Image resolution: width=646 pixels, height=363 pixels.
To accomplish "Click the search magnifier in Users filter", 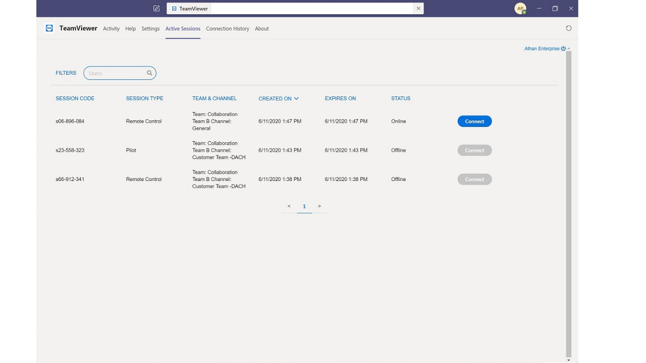I will 149,73.
